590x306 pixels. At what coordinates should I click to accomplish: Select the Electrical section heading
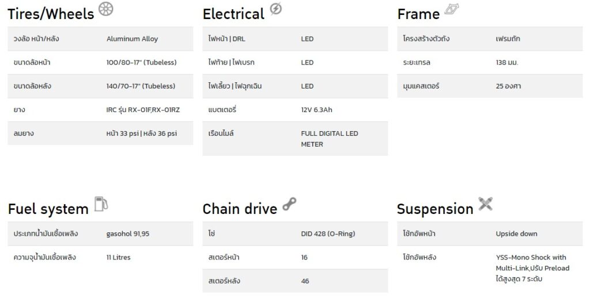[233, 14]
